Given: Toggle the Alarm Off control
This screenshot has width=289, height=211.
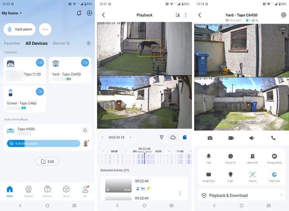Looking at the screenshot, I should click(252, 158).
